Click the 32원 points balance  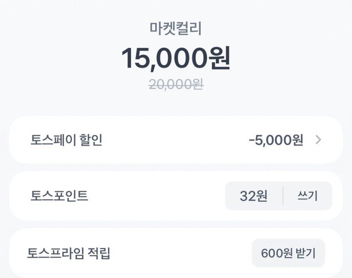253,196
